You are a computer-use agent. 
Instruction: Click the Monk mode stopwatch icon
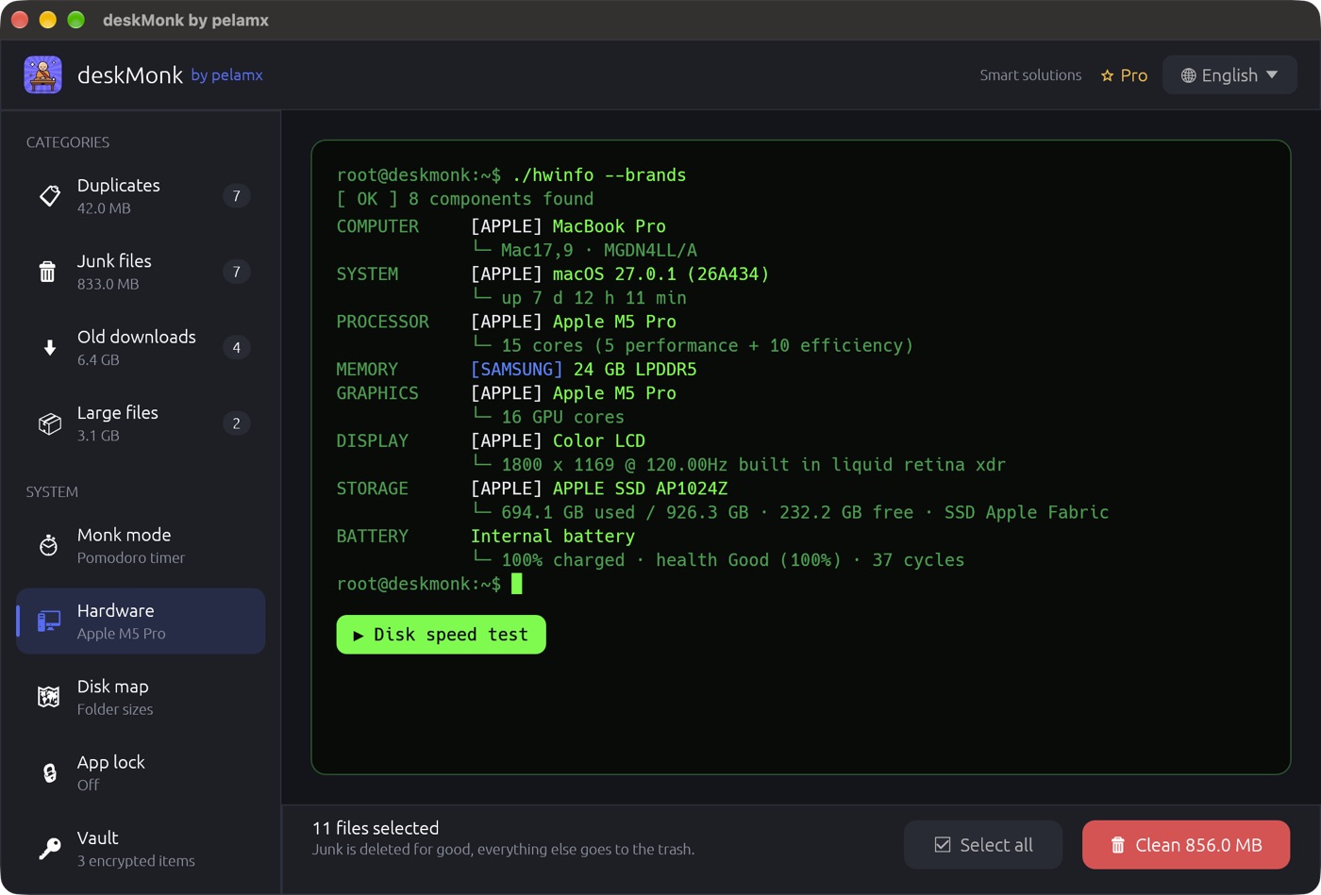(x=49, y=545)
